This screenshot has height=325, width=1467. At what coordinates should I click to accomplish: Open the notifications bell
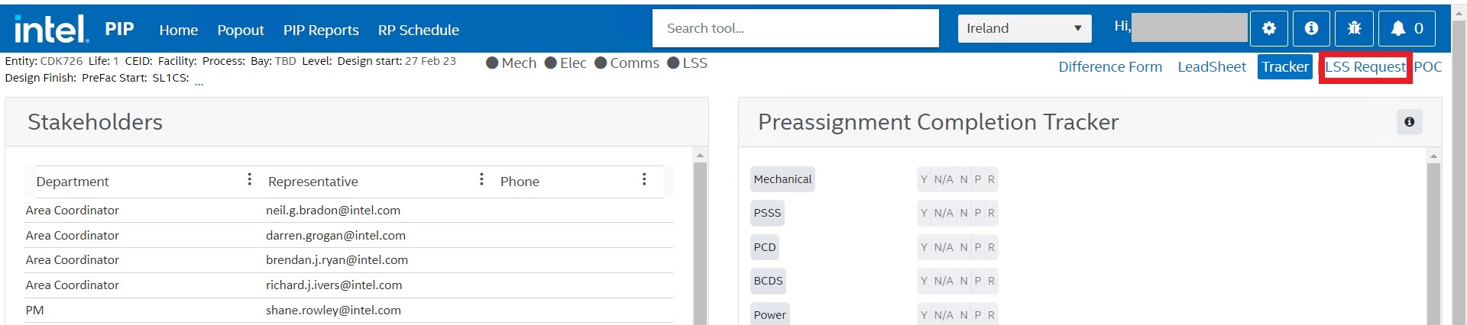[x=1406, y=29]
